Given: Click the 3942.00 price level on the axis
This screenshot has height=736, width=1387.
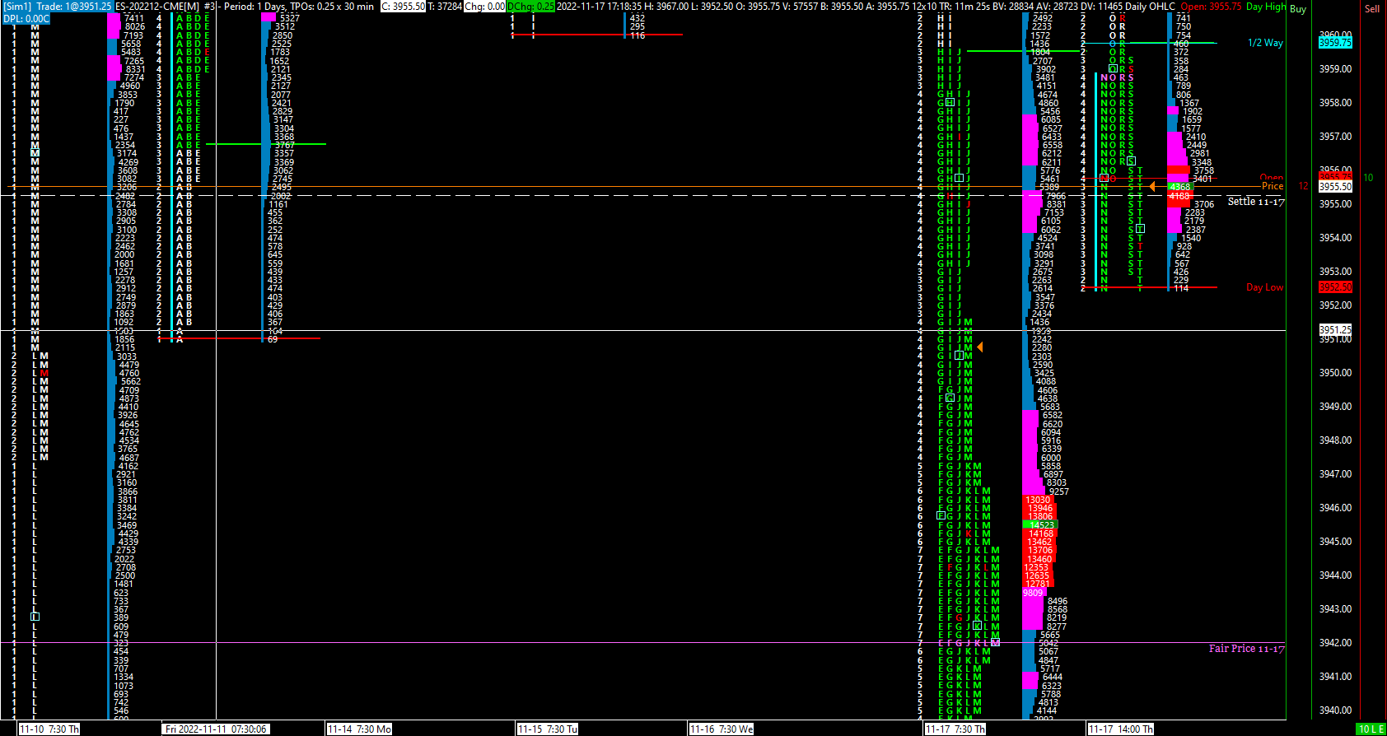Looking at the screenshot, I should [x=1335, y=643].
